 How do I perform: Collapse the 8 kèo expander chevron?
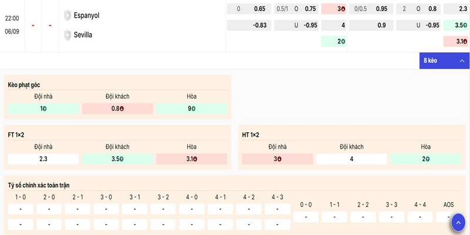[462, 61]
